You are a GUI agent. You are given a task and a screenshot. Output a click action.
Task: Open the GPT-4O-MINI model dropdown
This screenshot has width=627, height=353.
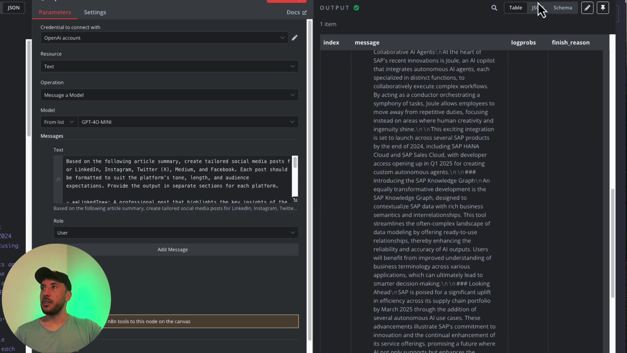pyautogui.click(x=188, y=122)
